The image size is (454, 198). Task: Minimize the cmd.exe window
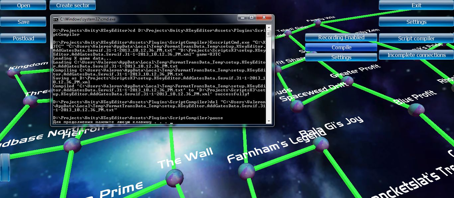[242, 18]
